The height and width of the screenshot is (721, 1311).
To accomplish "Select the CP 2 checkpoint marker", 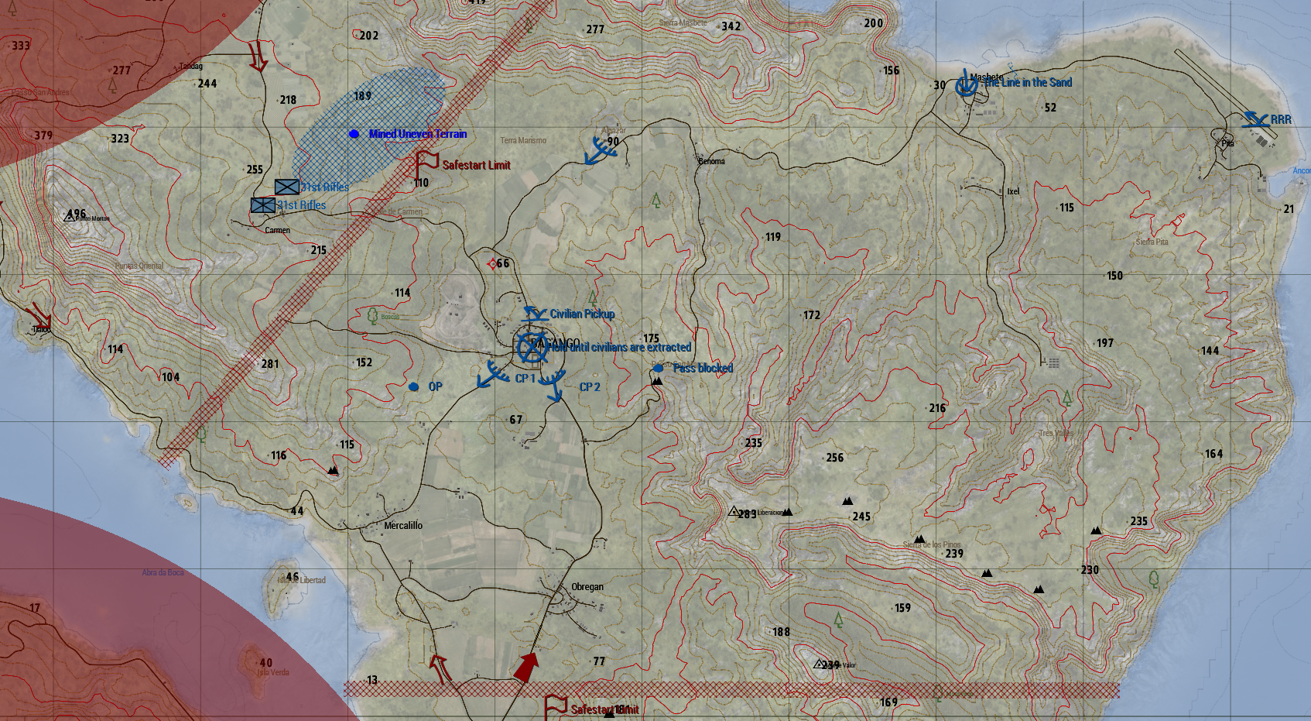I will coord(553,385).
